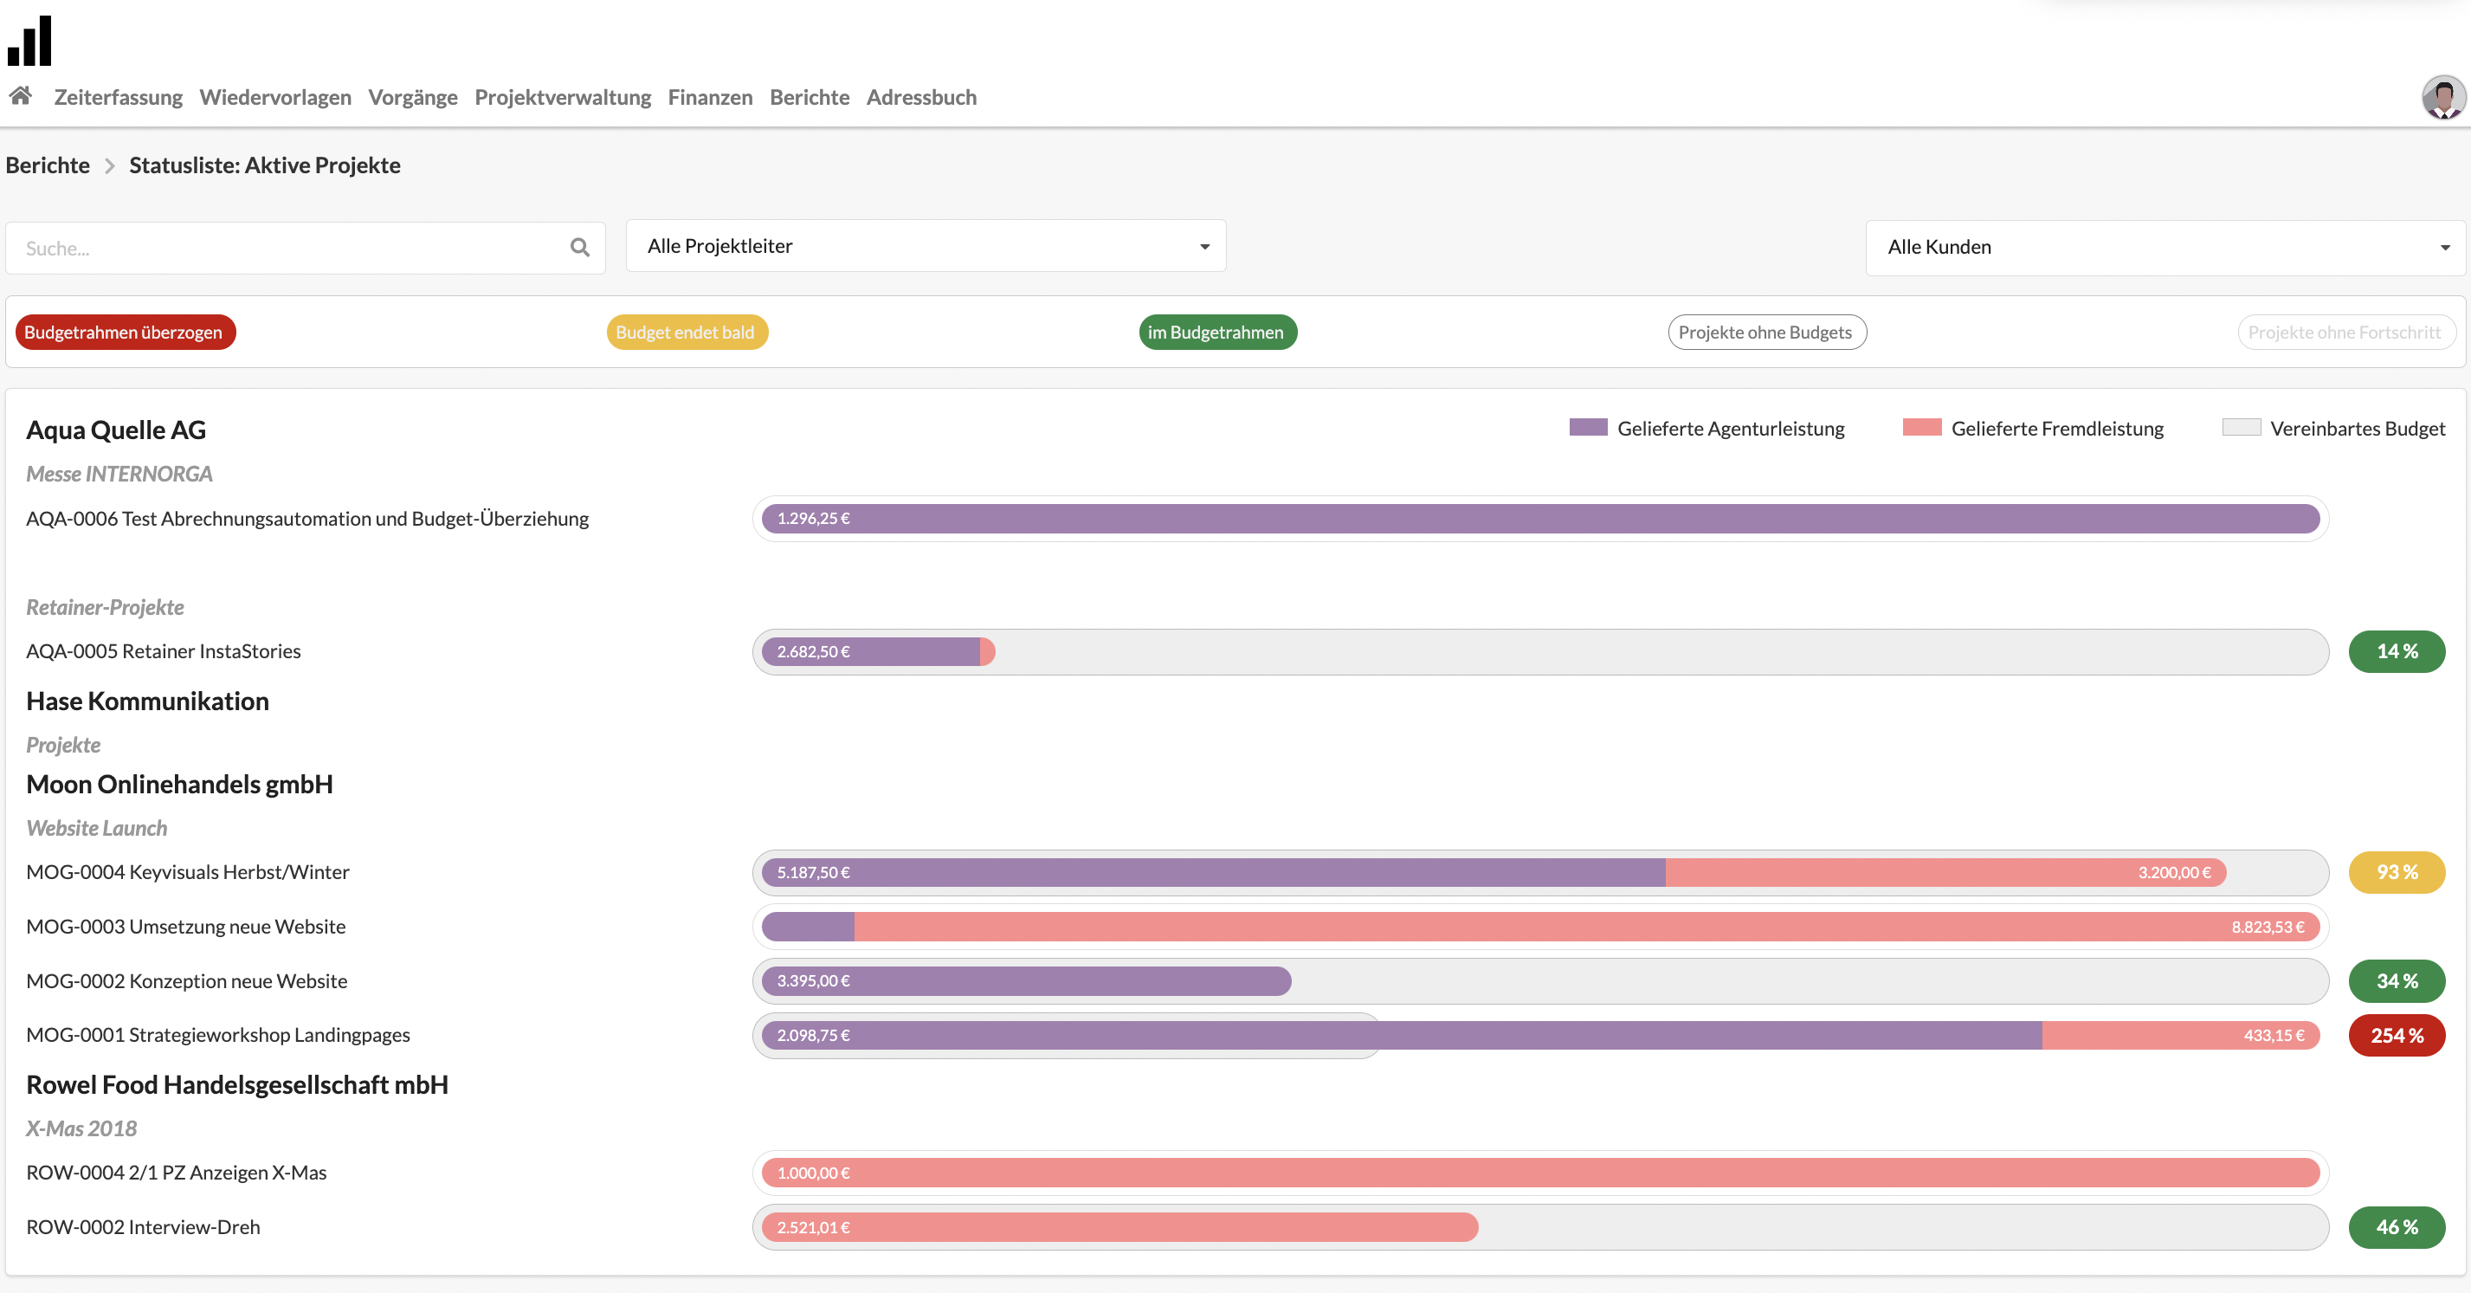Toggle the im Budgetrahmen filter
The height and width of the screenshot is (1293, 2471).
coord(1216,332)
